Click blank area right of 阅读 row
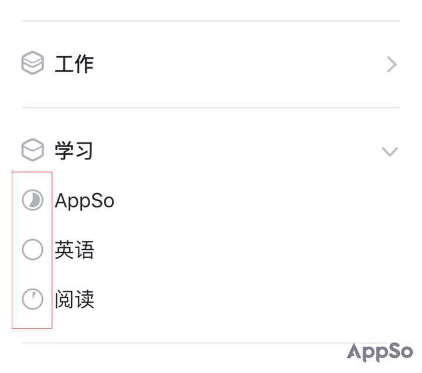422x373 pixels. click(x=264, y=300)
